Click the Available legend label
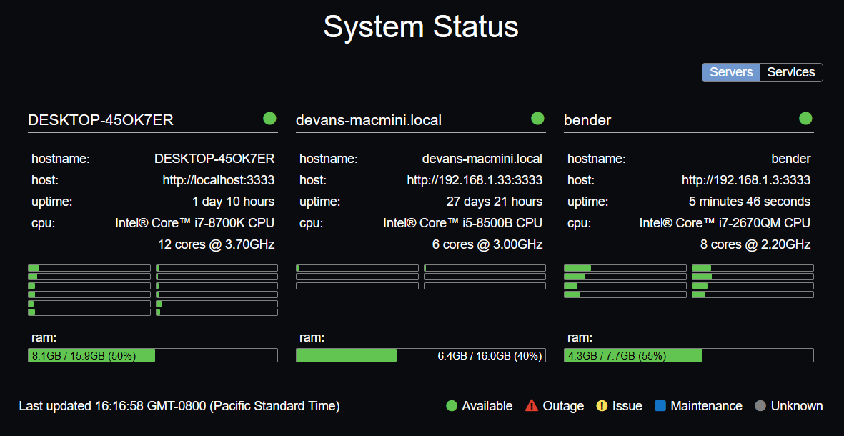The width and height of the screenshot is (844, 436). (x=487, y=406)
